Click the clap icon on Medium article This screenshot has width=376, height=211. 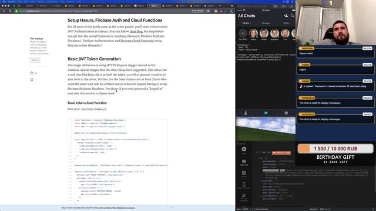pyautogui.click(x=32, y=73)
